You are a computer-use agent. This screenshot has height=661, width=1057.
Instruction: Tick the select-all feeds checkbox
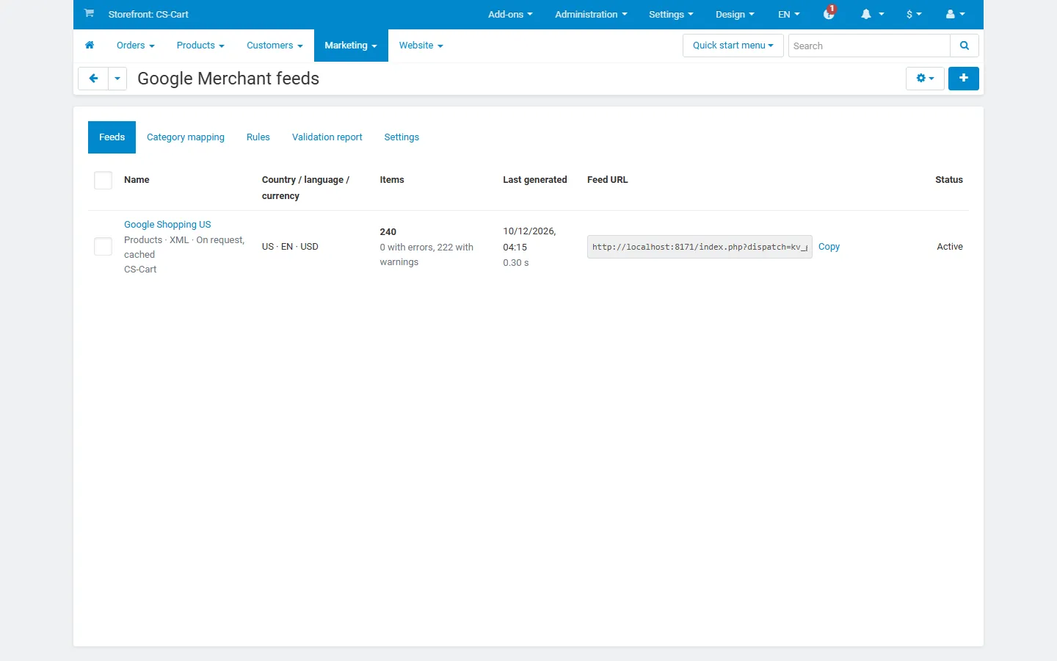103,180
